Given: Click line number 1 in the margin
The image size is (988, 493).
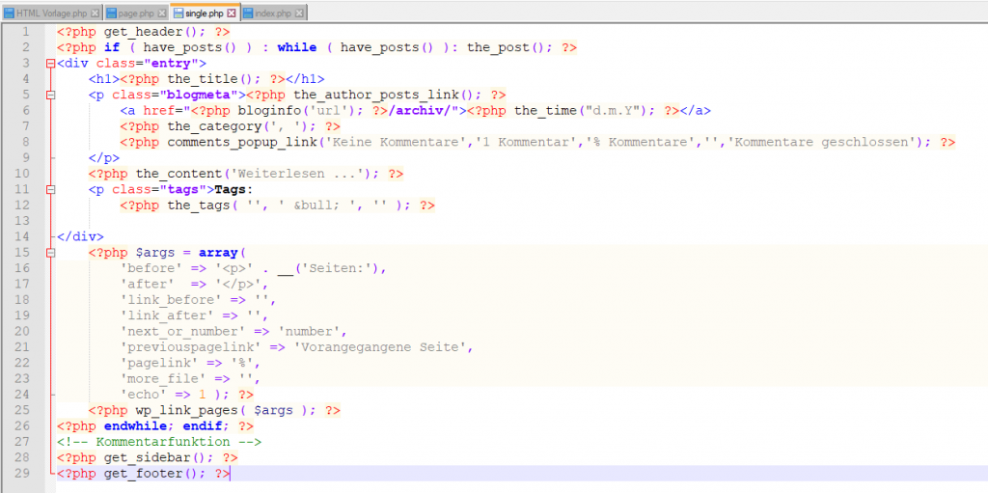Looking at the screenshot, I should [x=24, y=32].
